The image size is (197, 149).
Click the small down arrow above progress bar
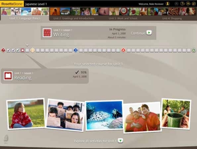tap(27, 45)
